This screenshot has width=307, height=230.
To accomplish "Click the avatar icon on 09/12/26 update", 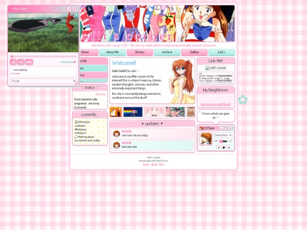I will tap(117, 145).
